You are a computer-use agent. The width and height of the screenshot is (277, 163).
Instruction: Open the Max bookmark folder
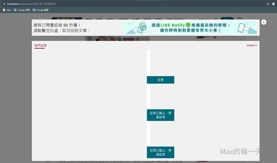[x=7, y=10]
